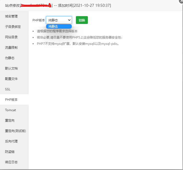
Task: Click the 添加时间 timestamp in title
Action: tap(84, 5)
